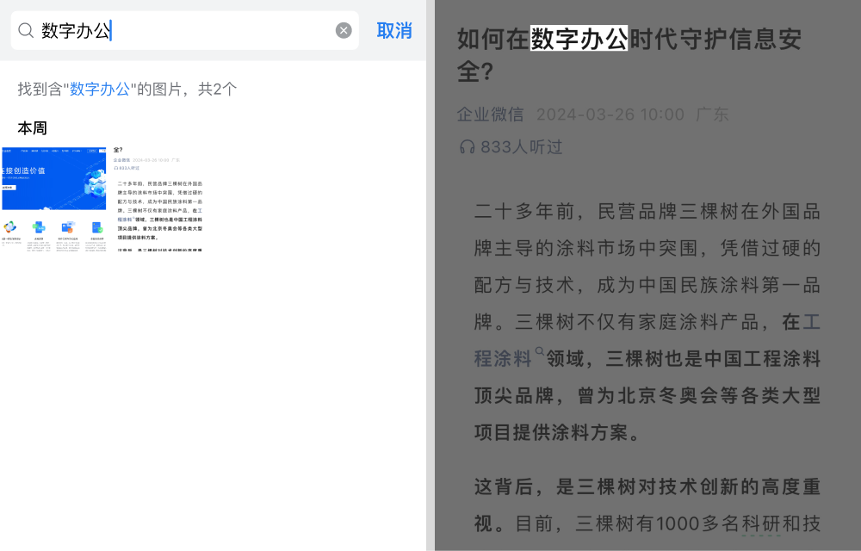Click small search icon after 工程涂料
This screenshot has height=551, width=861.
[540, 351]
